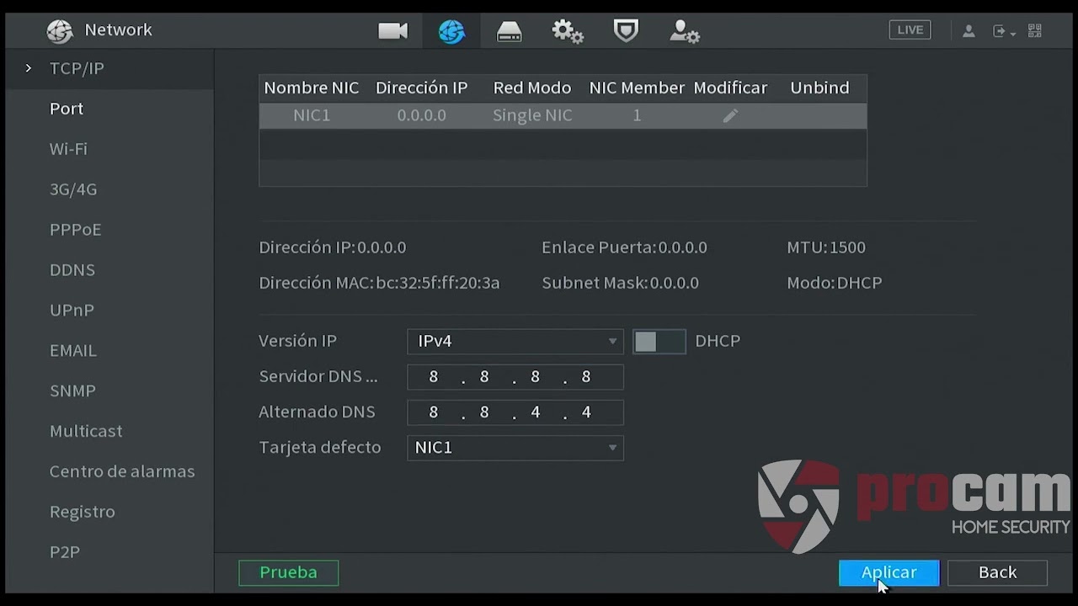1078x606 pixels.
Task: Click the Aplicar button
Action: (x=889, y=572)
